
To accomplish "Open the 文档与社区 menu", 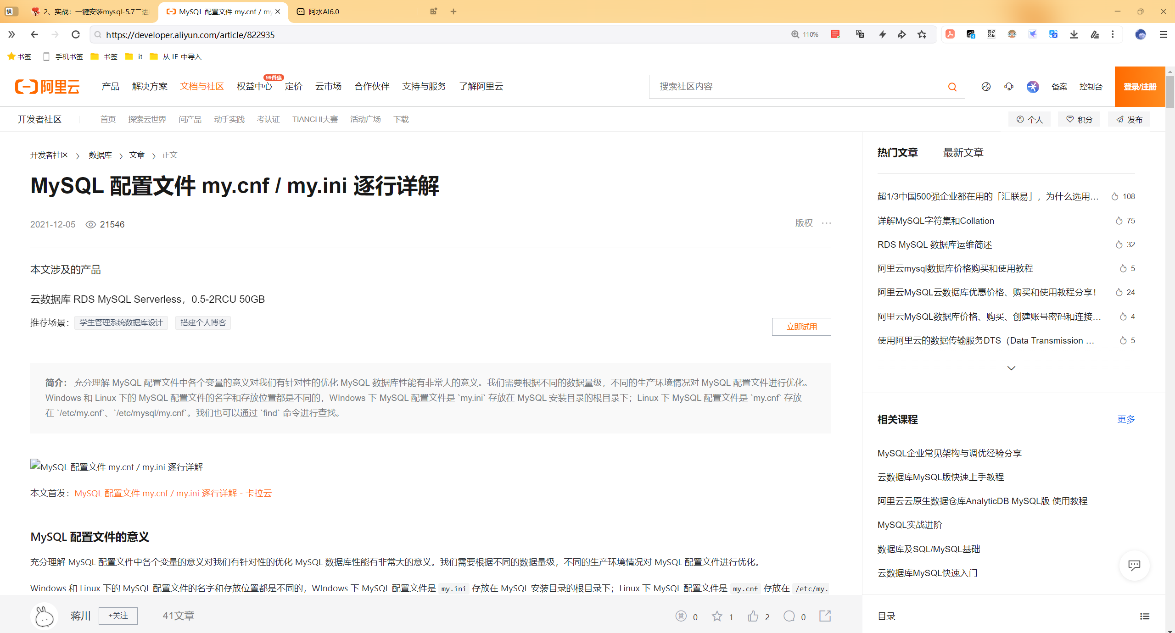I will tap(202, 86).
